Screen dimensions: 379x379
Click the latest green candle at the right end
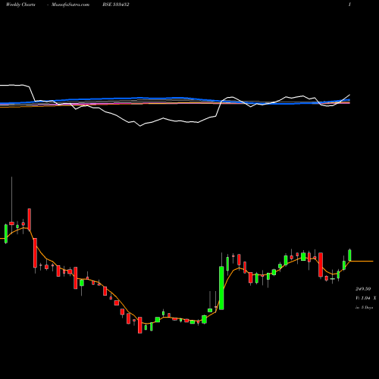(x=350, y=255)
